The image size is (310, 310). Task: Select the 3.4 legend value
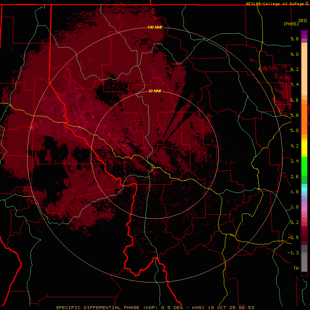pos(294,161)
